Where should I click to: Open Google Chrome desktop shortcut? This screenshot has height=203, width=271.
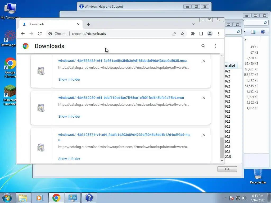pyautogui.click(x=10, y=68)
